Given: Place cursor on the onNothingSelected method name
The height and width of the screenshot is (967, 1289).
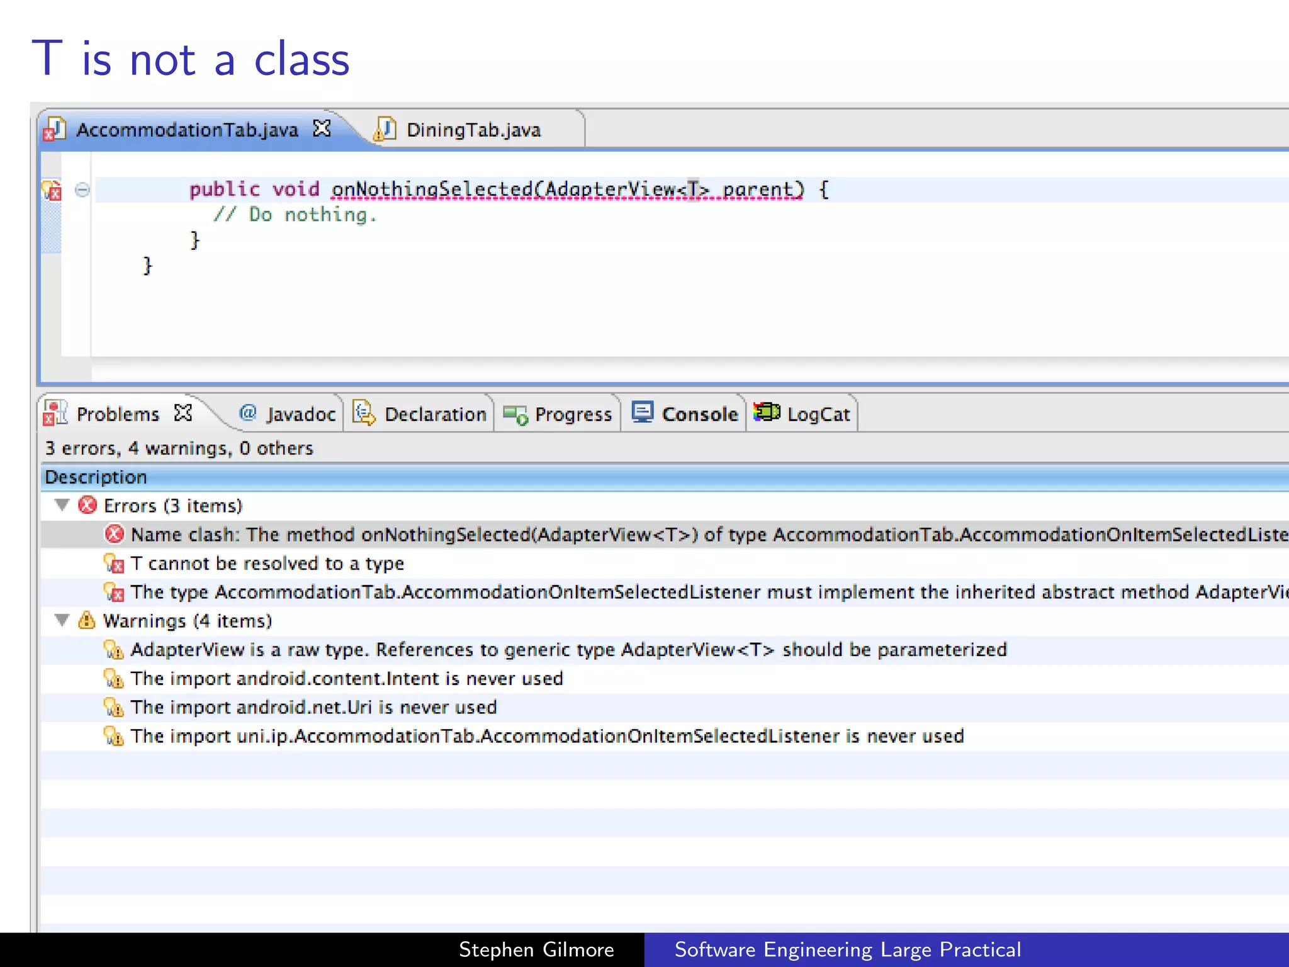Looking at the screenshot, I should 432,189.
